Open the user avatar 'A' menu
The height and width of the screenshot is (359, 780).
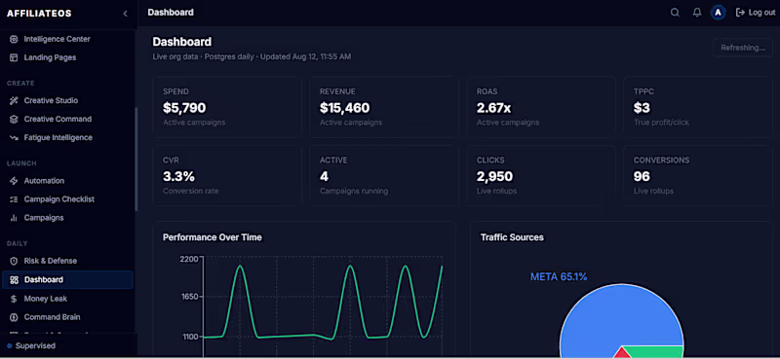tap(718, 13)
